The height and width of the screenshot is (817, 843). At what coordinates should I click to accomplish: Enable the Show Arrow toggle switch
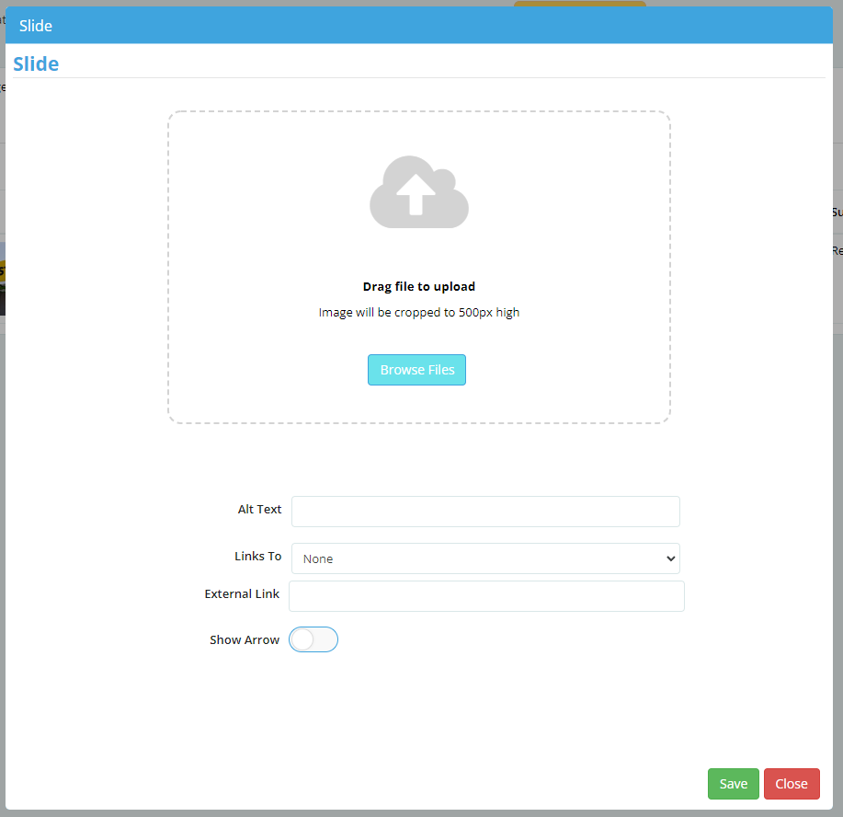coord(313,639)
